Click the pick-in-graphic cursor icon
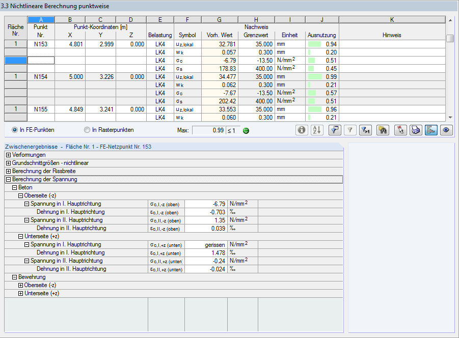The image size is (459, 338). [400, 130]
